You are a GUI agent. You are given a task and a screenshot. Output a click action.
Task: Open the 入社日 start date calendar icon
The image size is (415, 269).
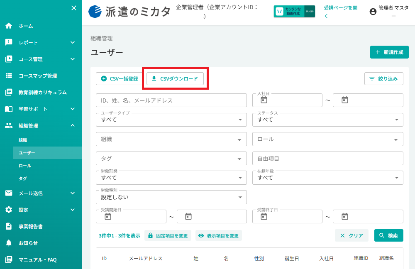(264, 100)
